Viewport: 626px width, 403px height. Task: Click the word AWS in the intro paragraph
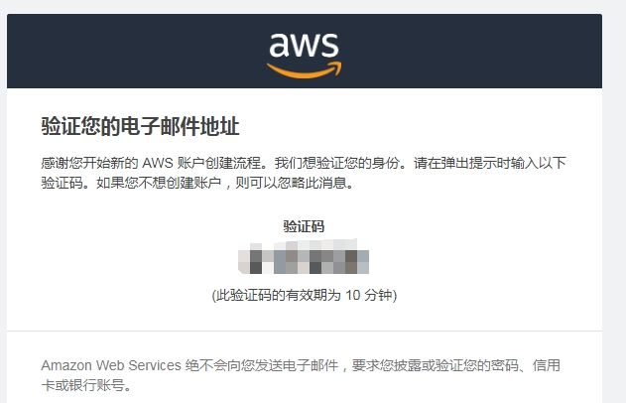point(158,163)
